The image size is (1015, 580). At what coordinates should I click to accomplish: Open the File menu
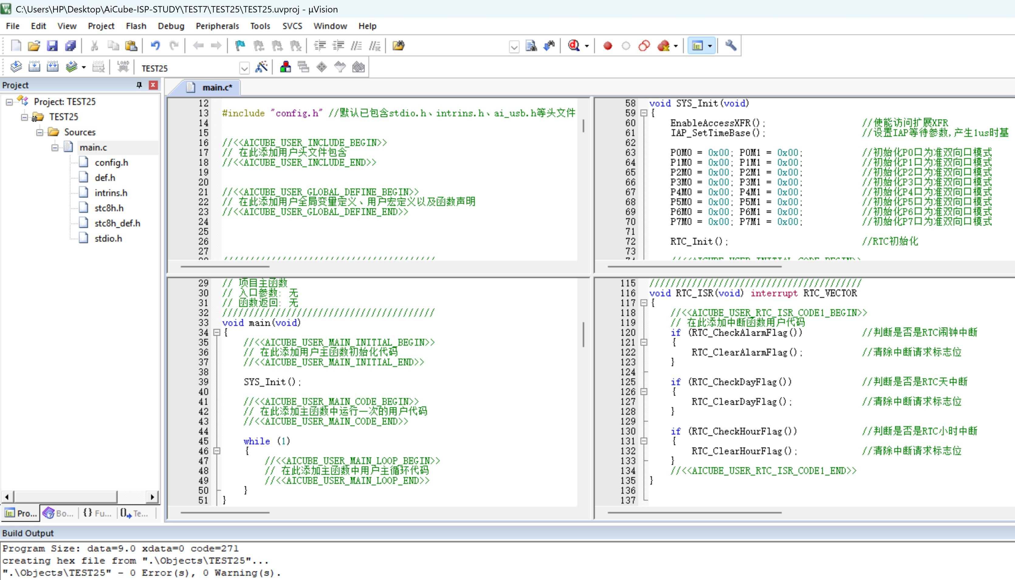pyautogui.click(x=13, y=26)
